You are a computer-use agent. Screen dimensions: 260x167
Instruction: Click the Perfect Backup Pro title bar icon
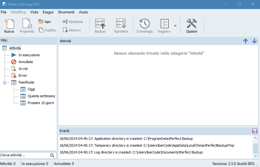(x=4, y=4)
